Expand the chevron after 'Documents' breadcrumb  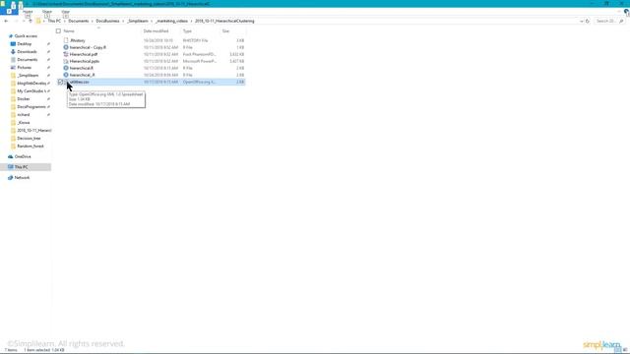93,21
